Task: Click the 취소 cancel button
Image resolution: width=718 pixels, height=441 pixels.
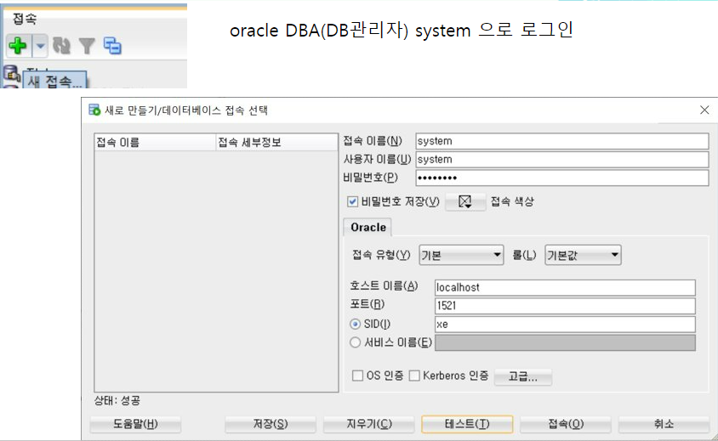Action: (x=664, y=424)
